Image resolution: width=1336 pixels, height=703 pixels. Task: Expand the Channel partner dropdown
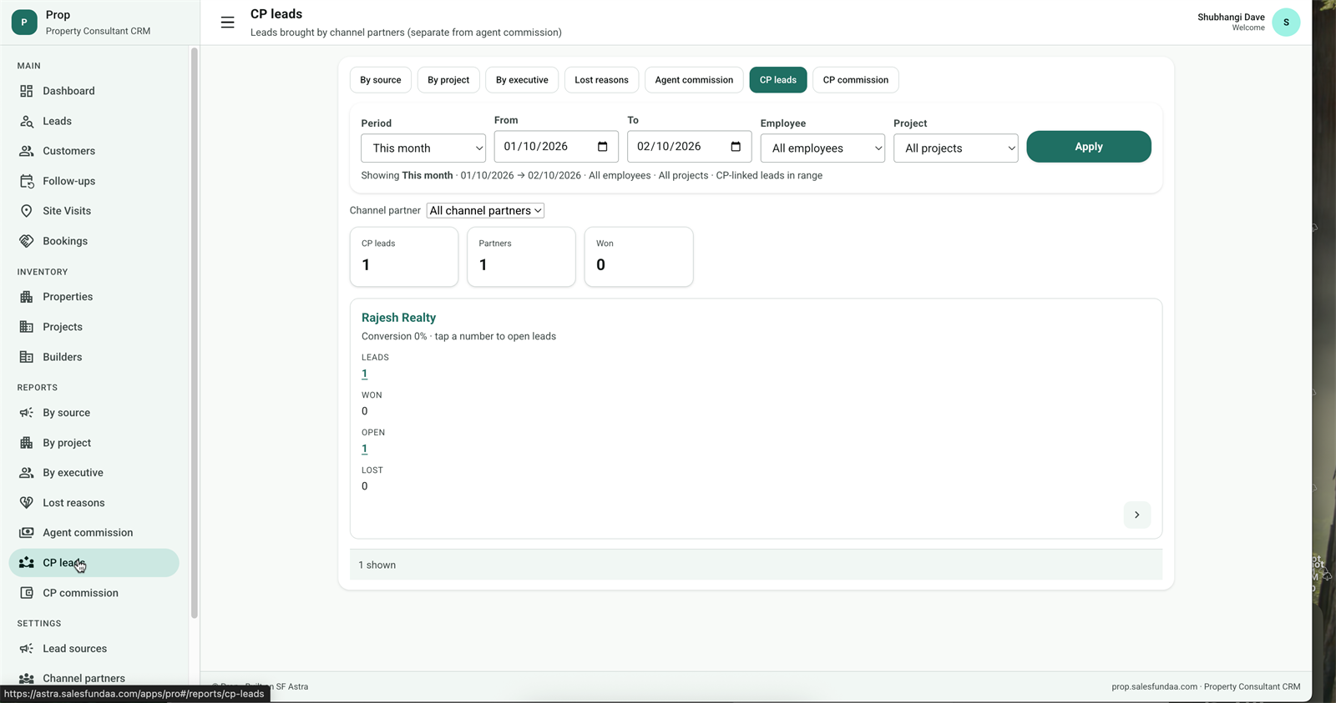point(485,211)
